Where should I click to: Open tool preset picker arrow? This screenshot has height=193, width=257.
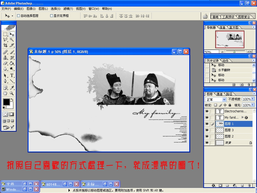pos(12,16)
